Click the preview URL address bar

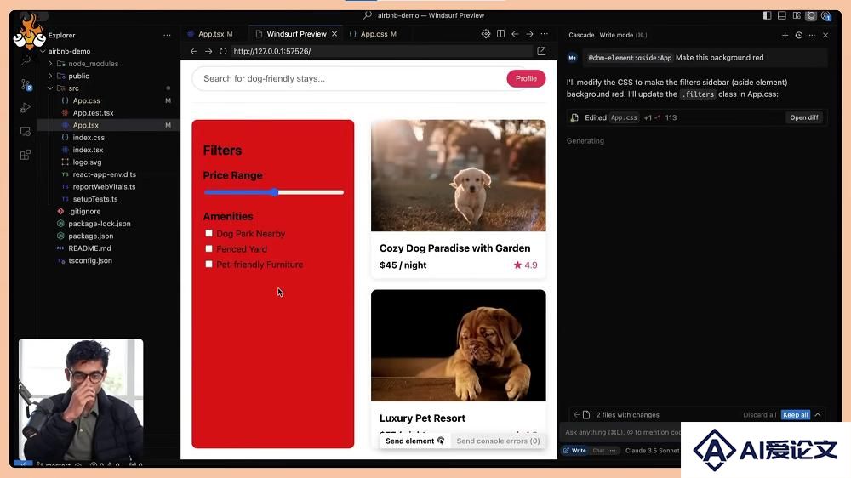coord(383,51)
